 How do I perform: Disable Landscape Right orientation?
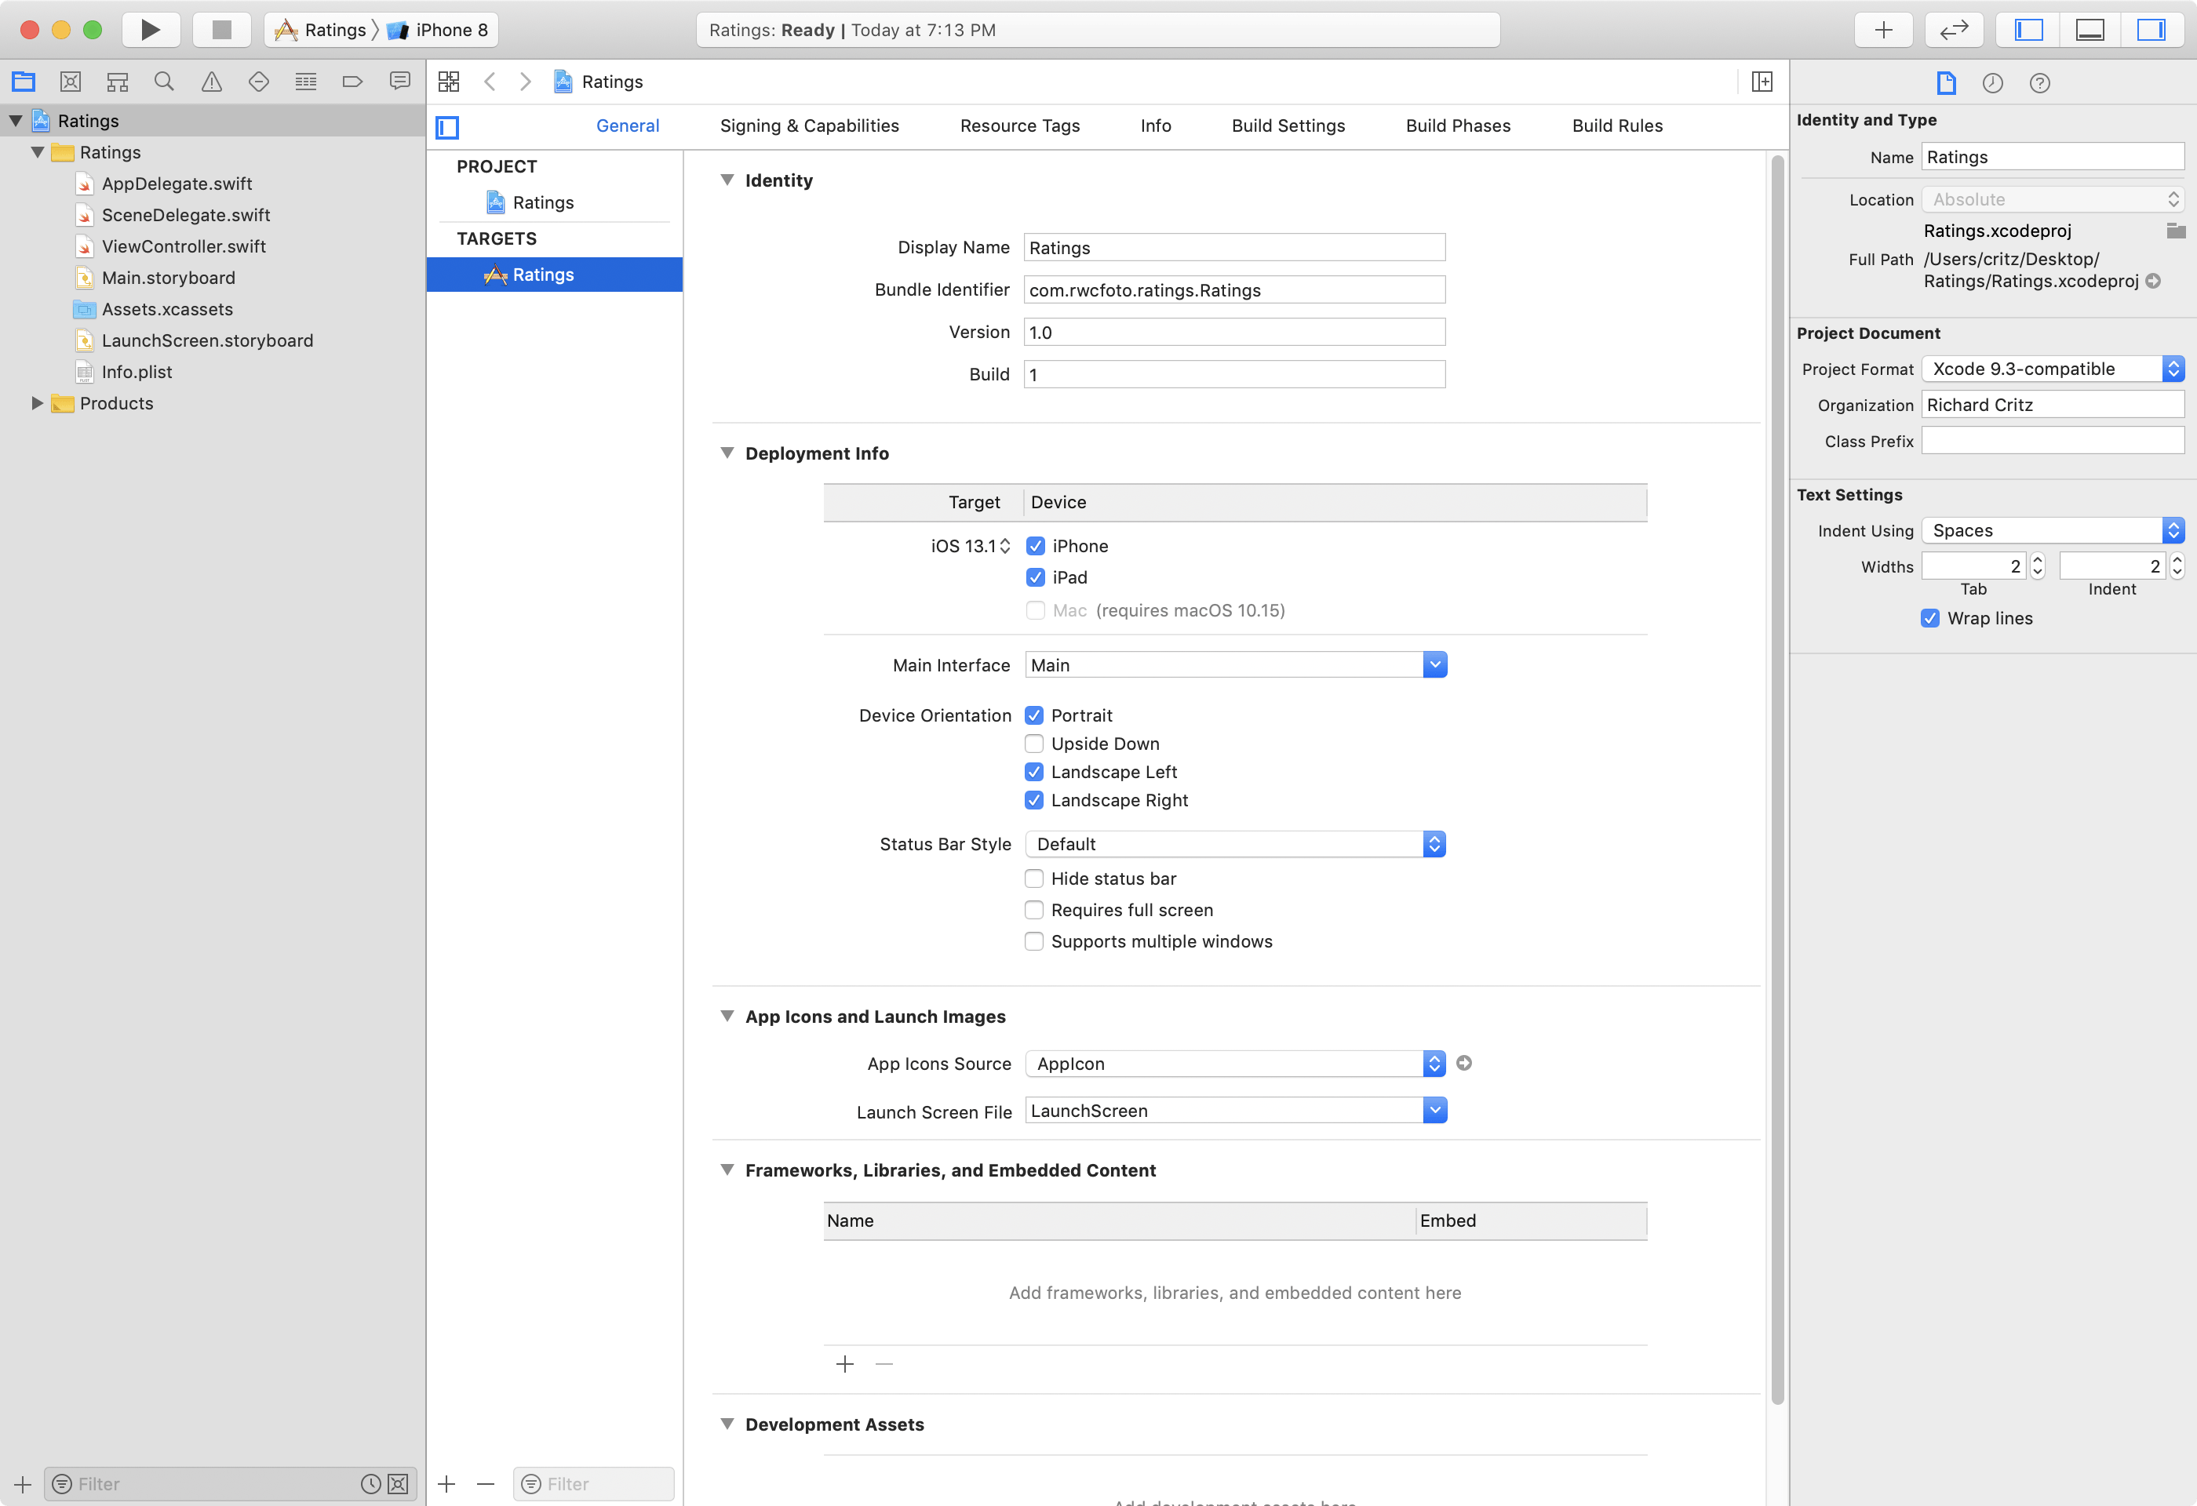1034,800
